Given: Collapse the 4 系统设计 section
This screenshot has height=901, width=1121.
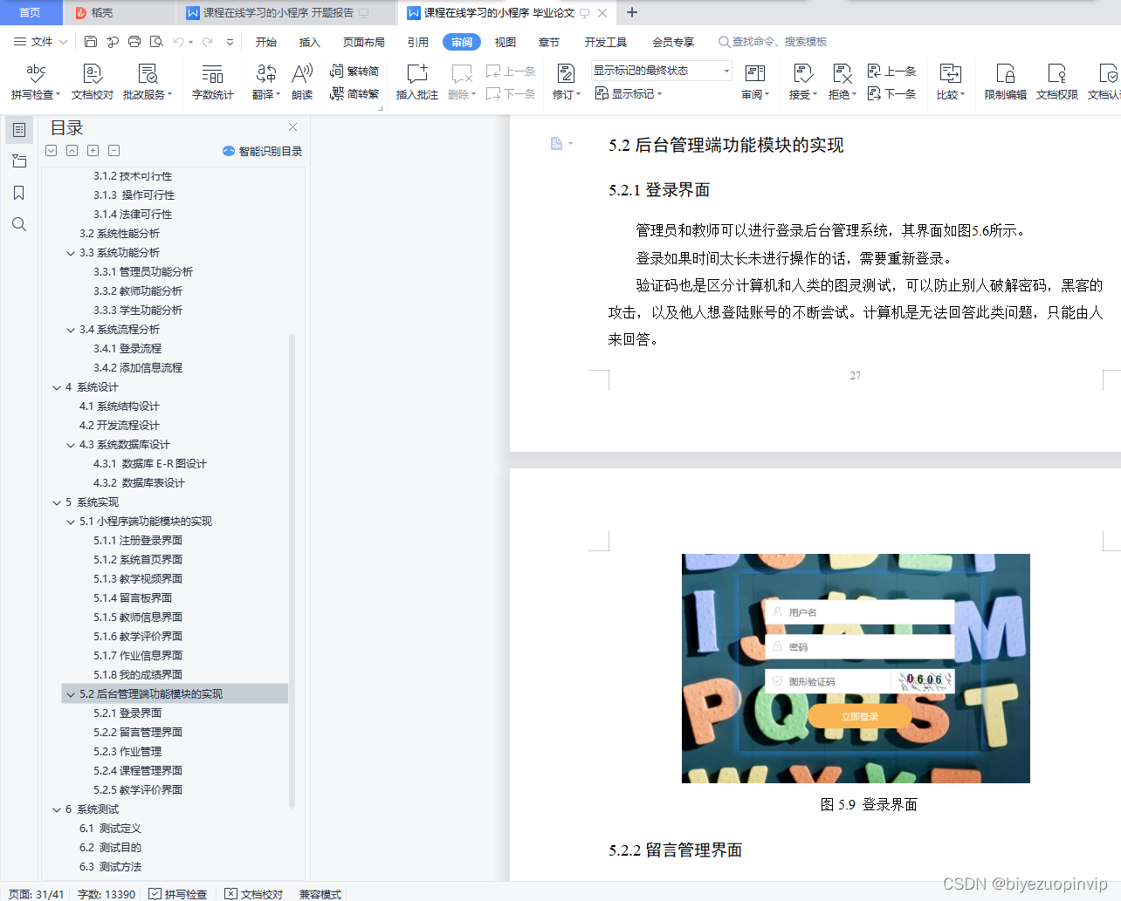Looking at the screenshot, I should (x=57, y=387).
